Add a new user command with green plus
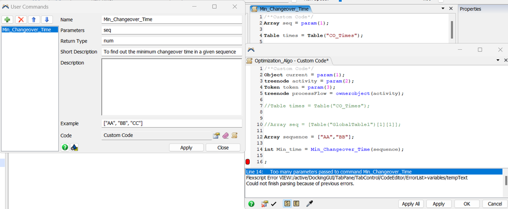The image size is (508, 209). 7,20
